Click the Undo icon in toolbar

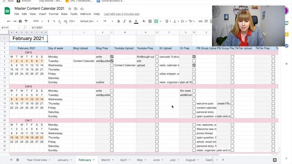click(9, 21)
